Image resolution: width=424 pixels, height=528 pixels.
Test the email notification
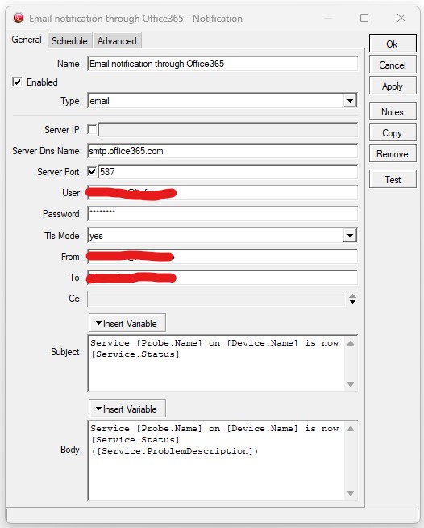[393, 179]
